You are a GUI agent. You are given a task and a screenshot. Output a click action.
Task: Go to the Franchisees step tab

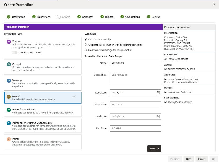[x=41, y=17]
